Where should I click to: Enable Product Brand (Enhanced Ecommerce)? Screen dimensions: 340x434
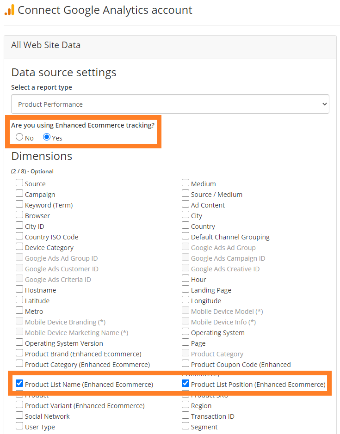pos(19,353)
